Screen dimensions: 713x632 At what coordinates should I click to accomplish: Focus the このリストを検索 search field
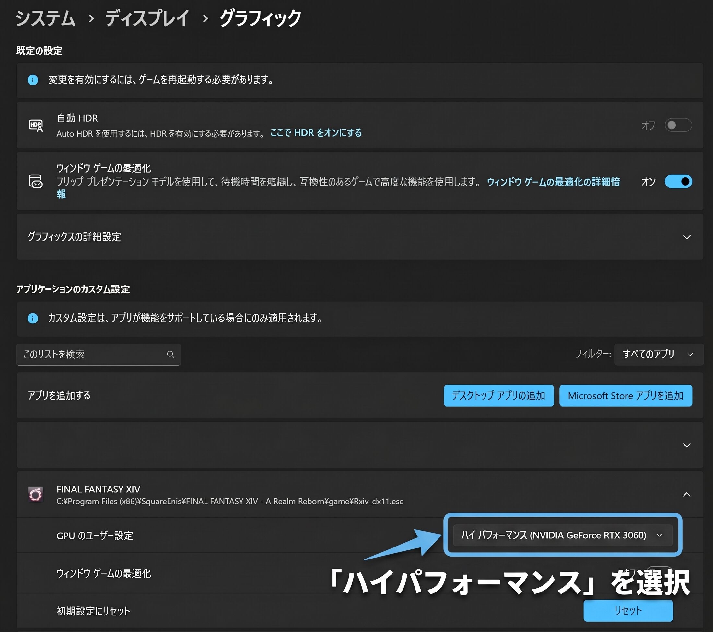[99, 354]
